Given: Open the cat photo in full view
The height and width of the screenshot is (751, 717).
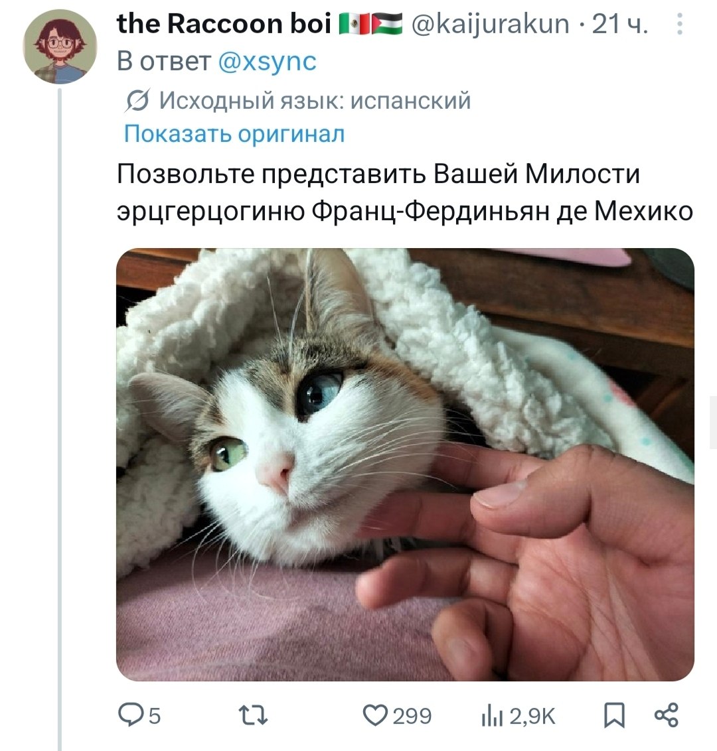Looking at the screenshot, I should coord(405,464).
